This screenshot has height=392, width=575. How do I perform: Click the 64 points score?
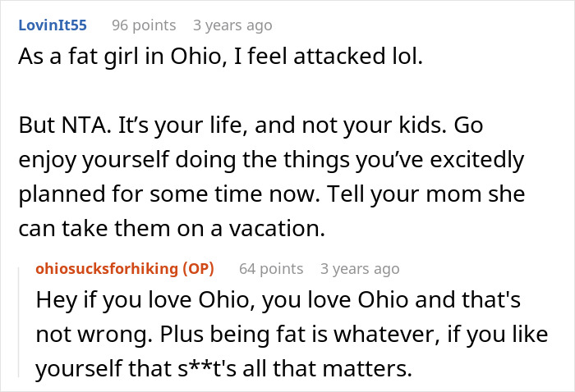[270, 268]
